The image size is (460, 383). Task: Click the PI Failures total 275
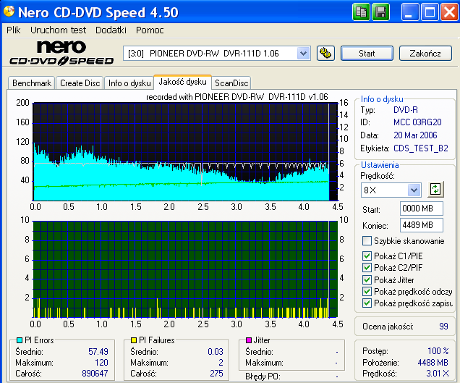216,374
